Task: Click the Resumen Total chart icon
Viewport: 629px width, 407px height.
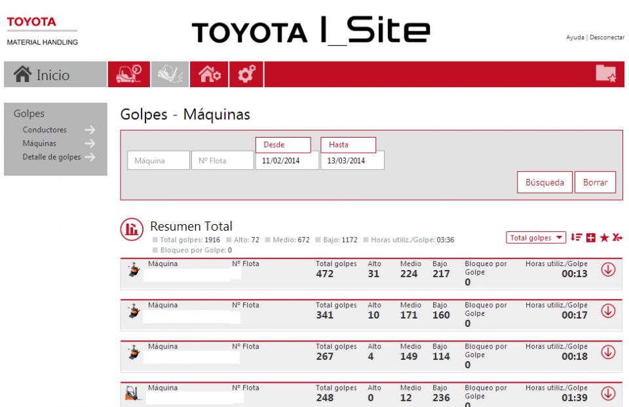Action: 132,229
